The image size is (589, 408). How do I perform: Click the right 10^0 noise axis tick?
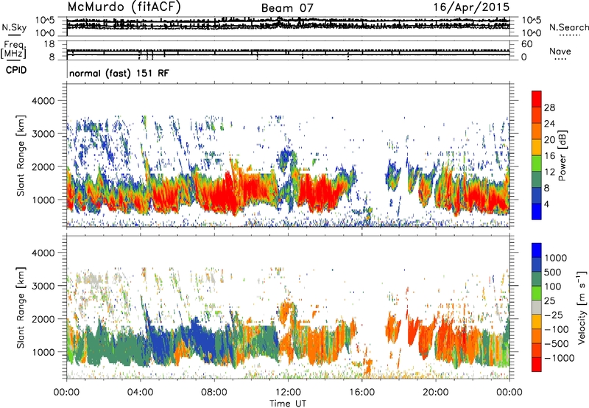(531, 33)
